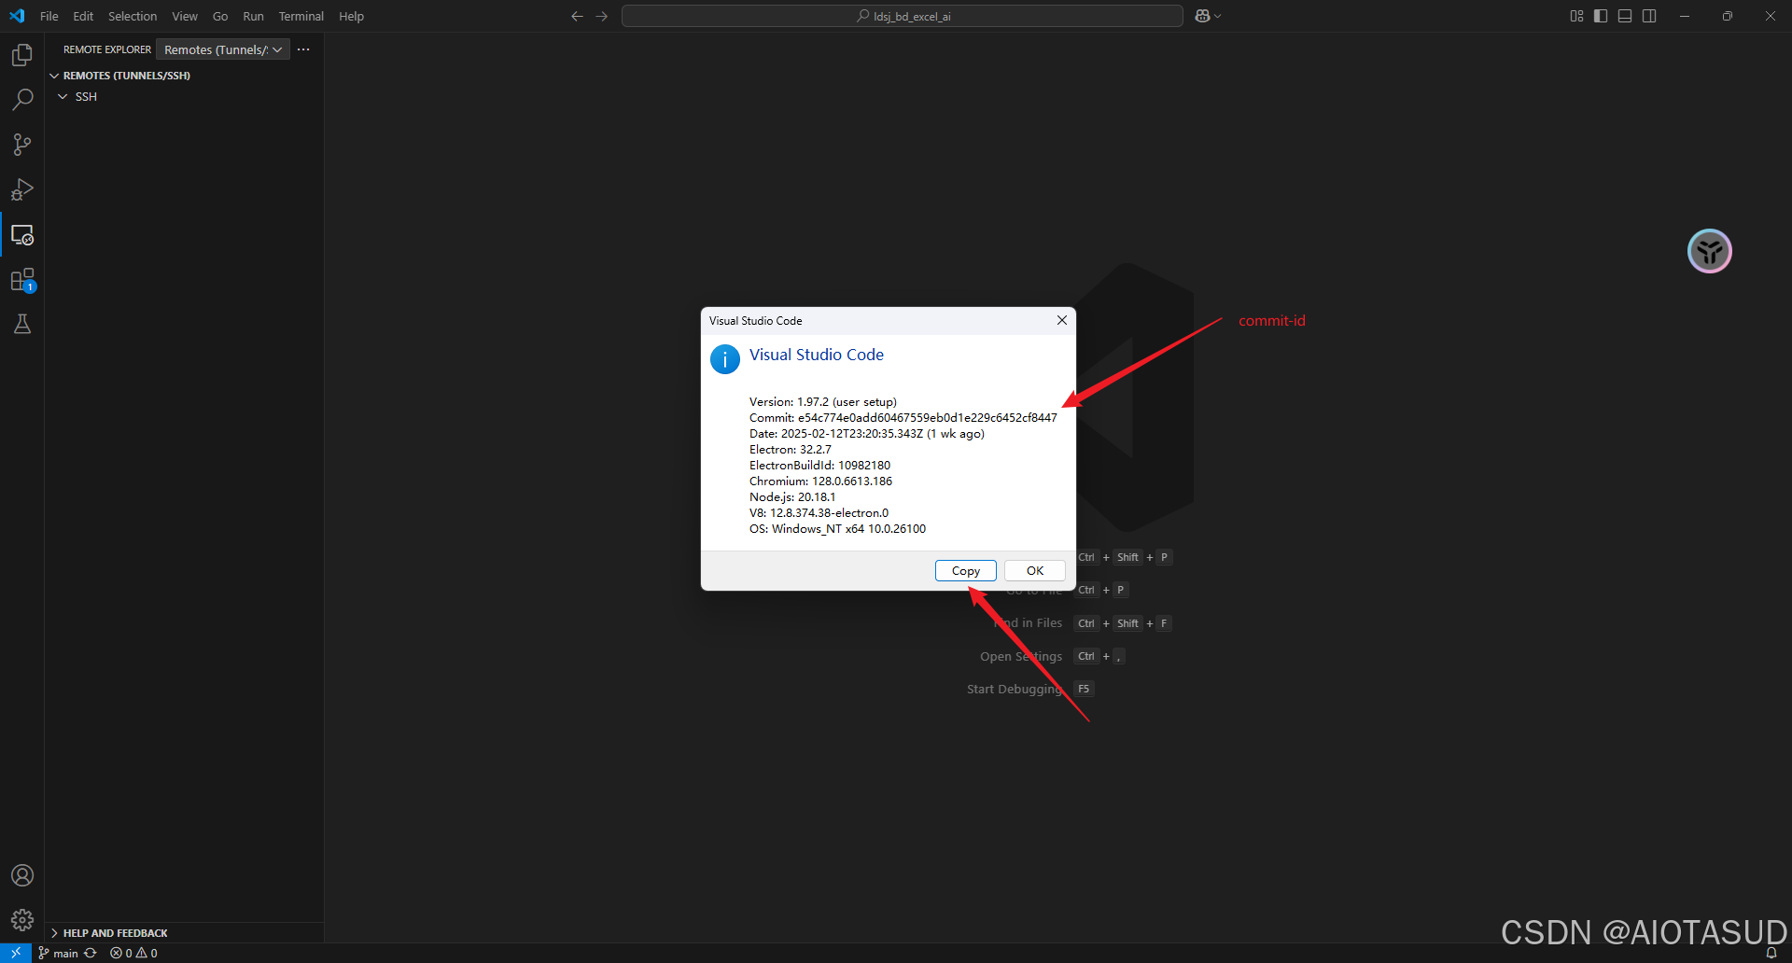Click the floating round assistant icon
The image size is (1792, 963).
point(1710,251)
